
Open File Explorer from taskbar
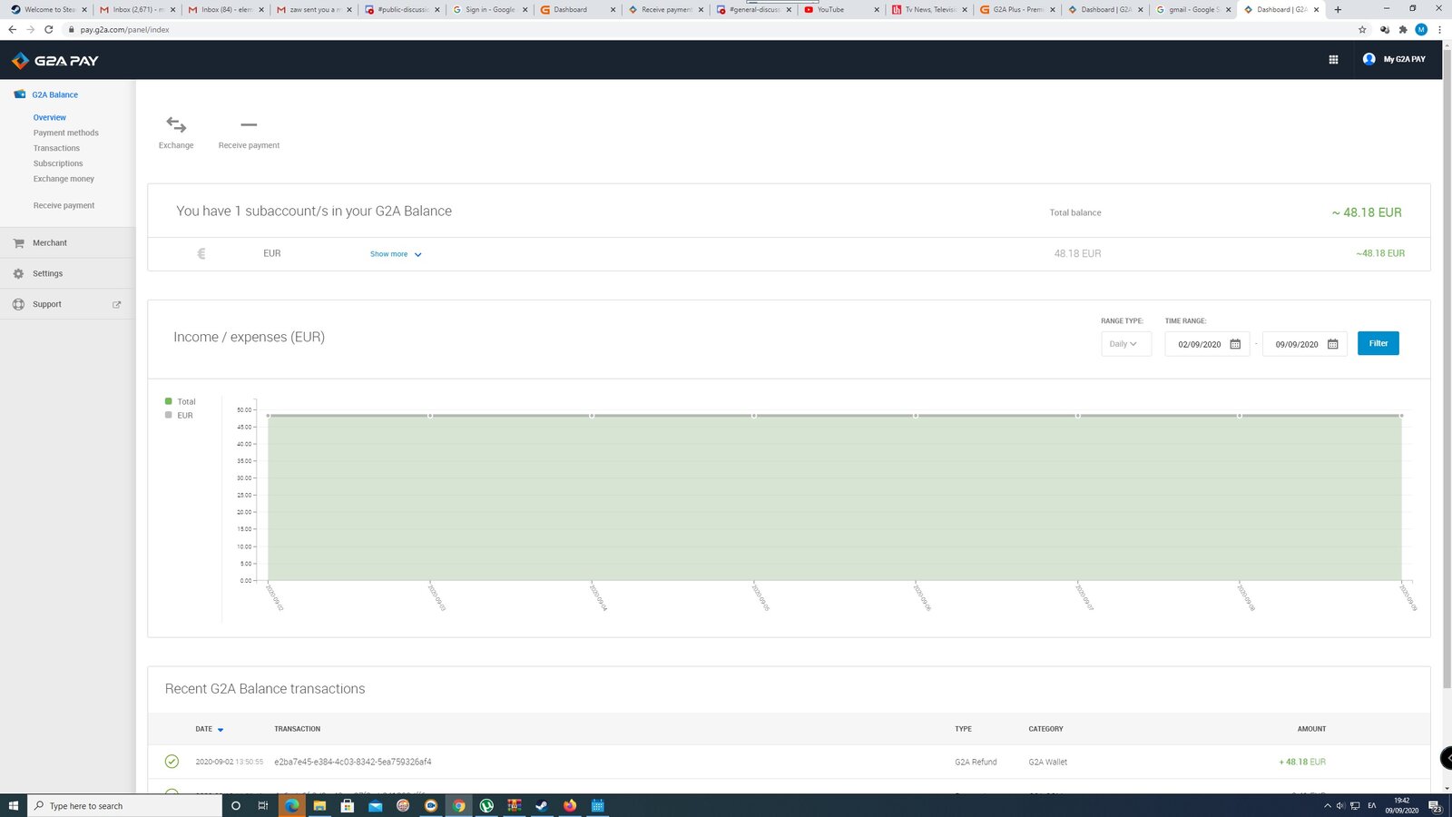(319, 805)
